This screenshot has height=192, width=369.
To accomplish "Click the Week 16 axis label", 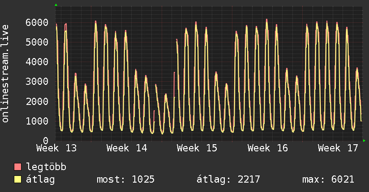I will pos(268,148).
